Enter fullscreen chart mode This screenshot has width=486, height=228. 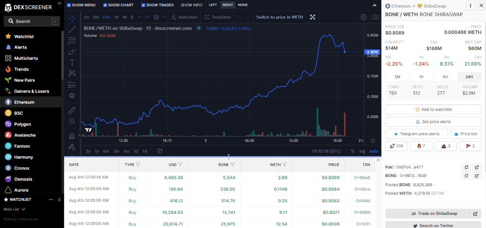click(x=312, y=17)
